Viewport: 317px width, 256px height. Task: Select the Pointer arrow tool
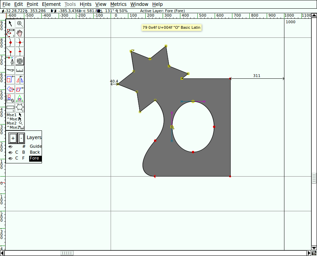[10, 24]
